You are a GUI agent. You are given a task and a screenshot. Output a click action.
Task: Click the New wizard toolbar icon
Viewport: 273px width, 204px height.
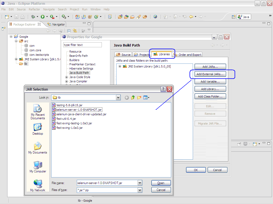pyautogui.click(x=7, y=17)
